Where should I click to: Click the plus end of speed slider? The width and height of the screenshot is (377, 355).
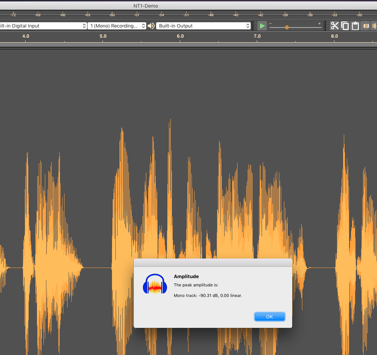(320, 24)
